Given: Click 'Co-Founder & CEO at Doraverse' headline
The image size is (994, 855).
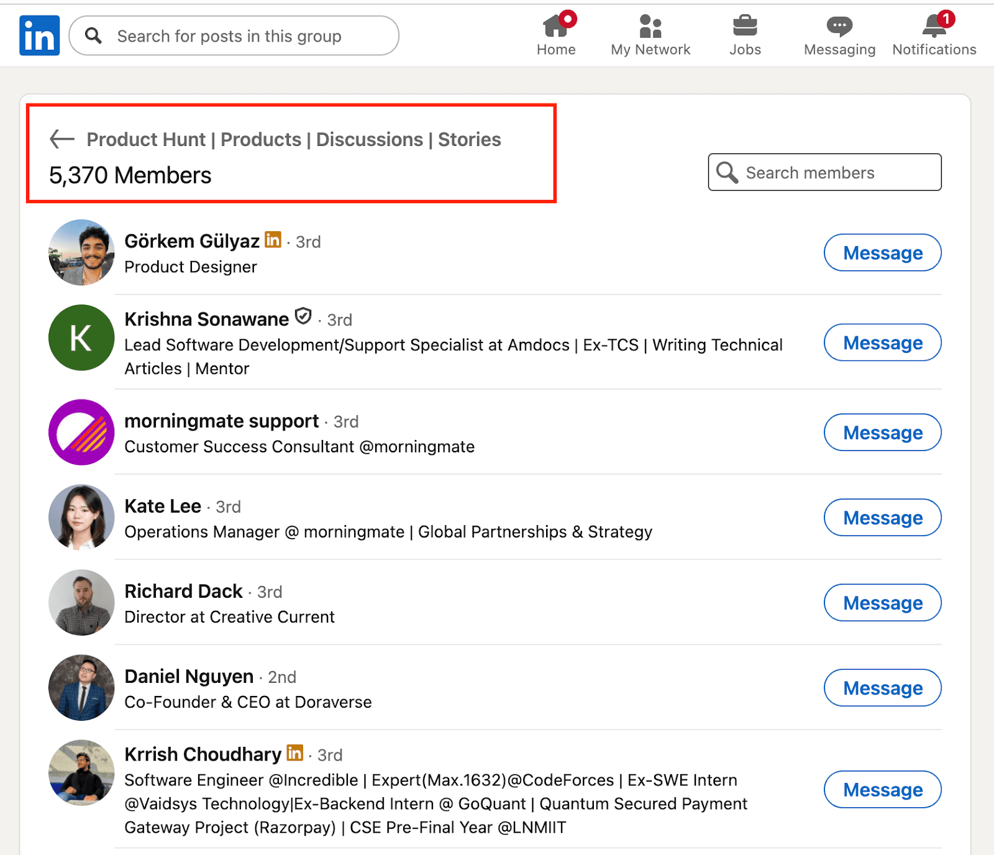Looking at the screenshot, I should [x=248, y=702].
